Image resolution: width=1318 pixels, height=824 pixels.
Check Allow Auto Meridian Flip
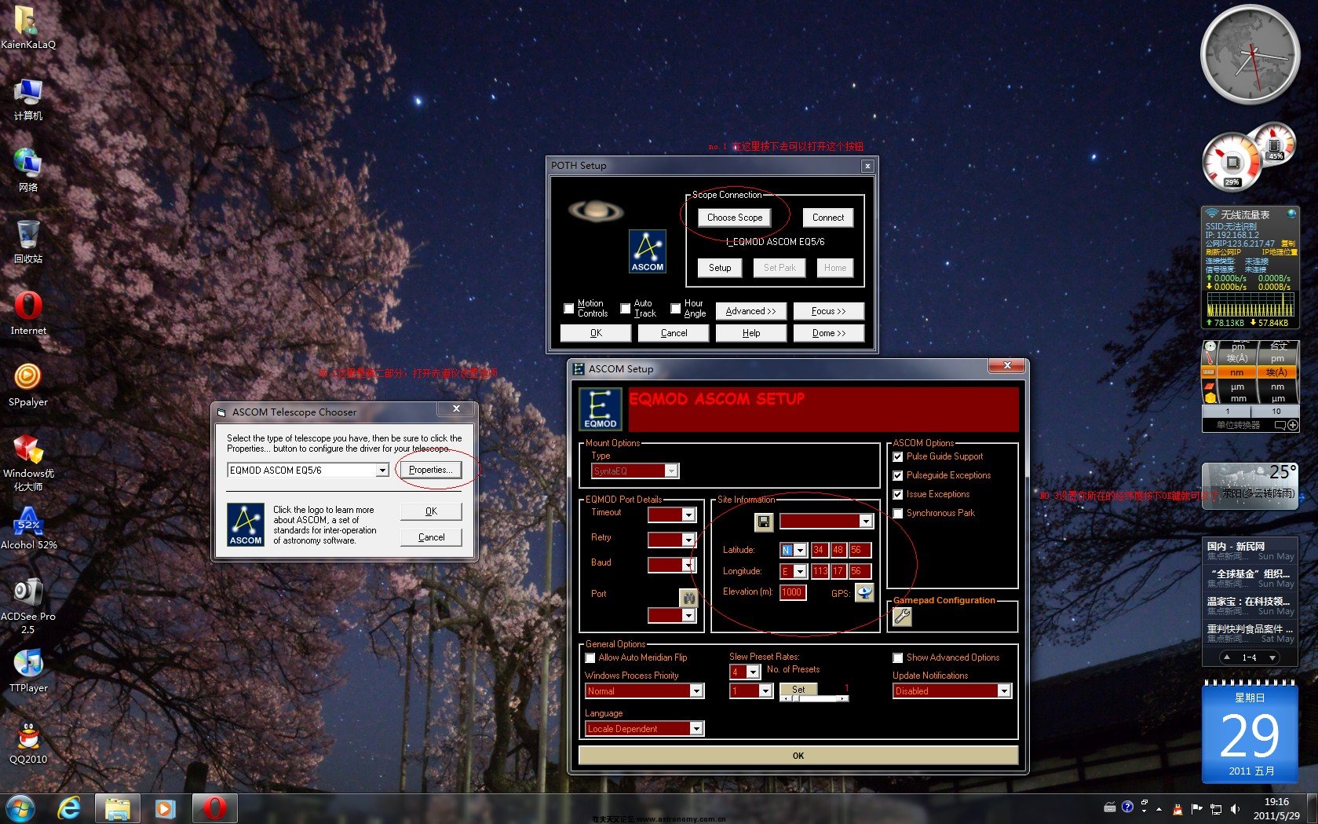(590, 657)
